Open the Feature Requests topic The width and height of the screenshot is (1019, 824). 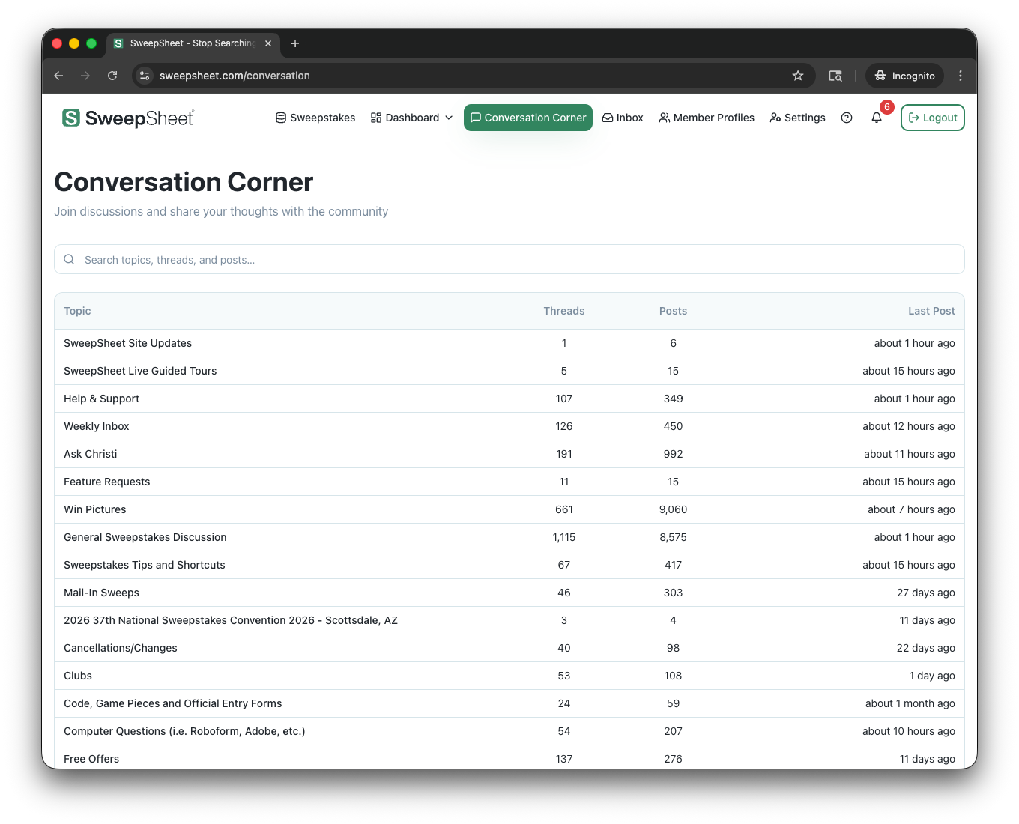106,482
